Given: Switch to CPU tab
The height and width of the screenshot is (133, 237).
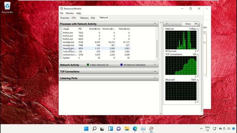Looking at the screenshot, I should [74, 18].
